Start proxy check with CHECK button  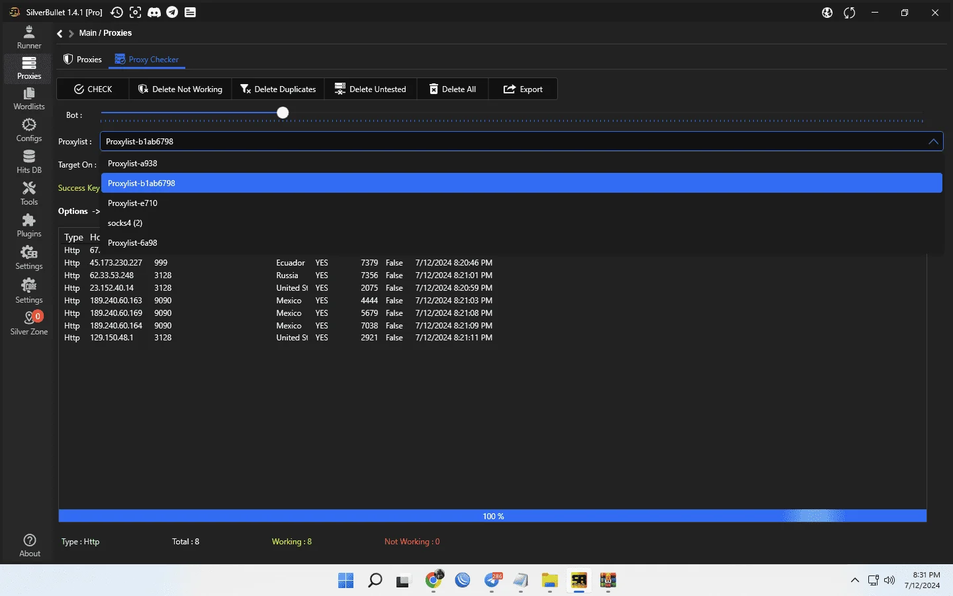[93, 89]
